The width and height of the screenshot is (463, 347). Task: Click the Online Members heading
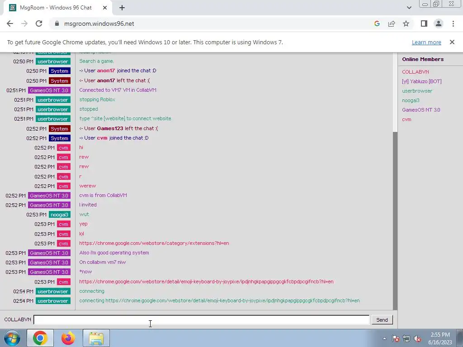tap(423, 59)
